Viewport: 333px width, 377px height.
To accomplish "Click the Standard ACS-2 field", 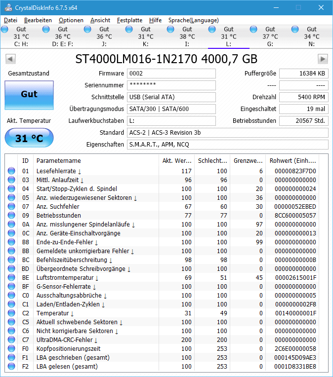I will coord(228,133).
